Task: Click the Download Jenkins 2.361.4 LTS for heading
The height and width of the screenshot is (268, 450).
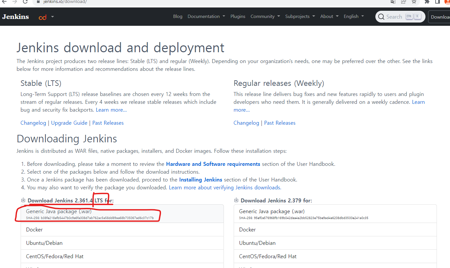Action: point(70,200)
